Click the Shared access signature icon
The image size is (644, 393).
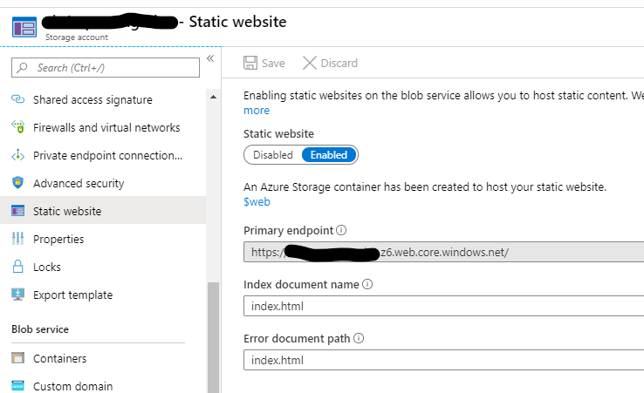[x=17, y=99]
